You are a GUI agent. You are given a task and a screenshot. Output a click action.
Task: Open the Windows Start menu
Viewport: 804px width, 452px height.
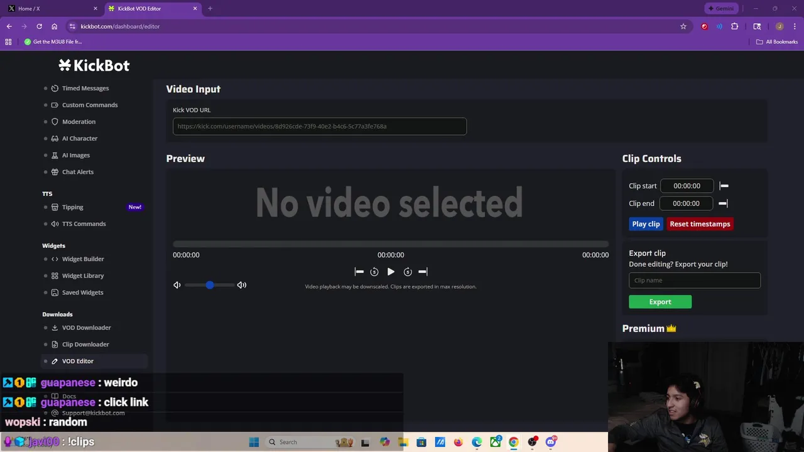[254, 442]
